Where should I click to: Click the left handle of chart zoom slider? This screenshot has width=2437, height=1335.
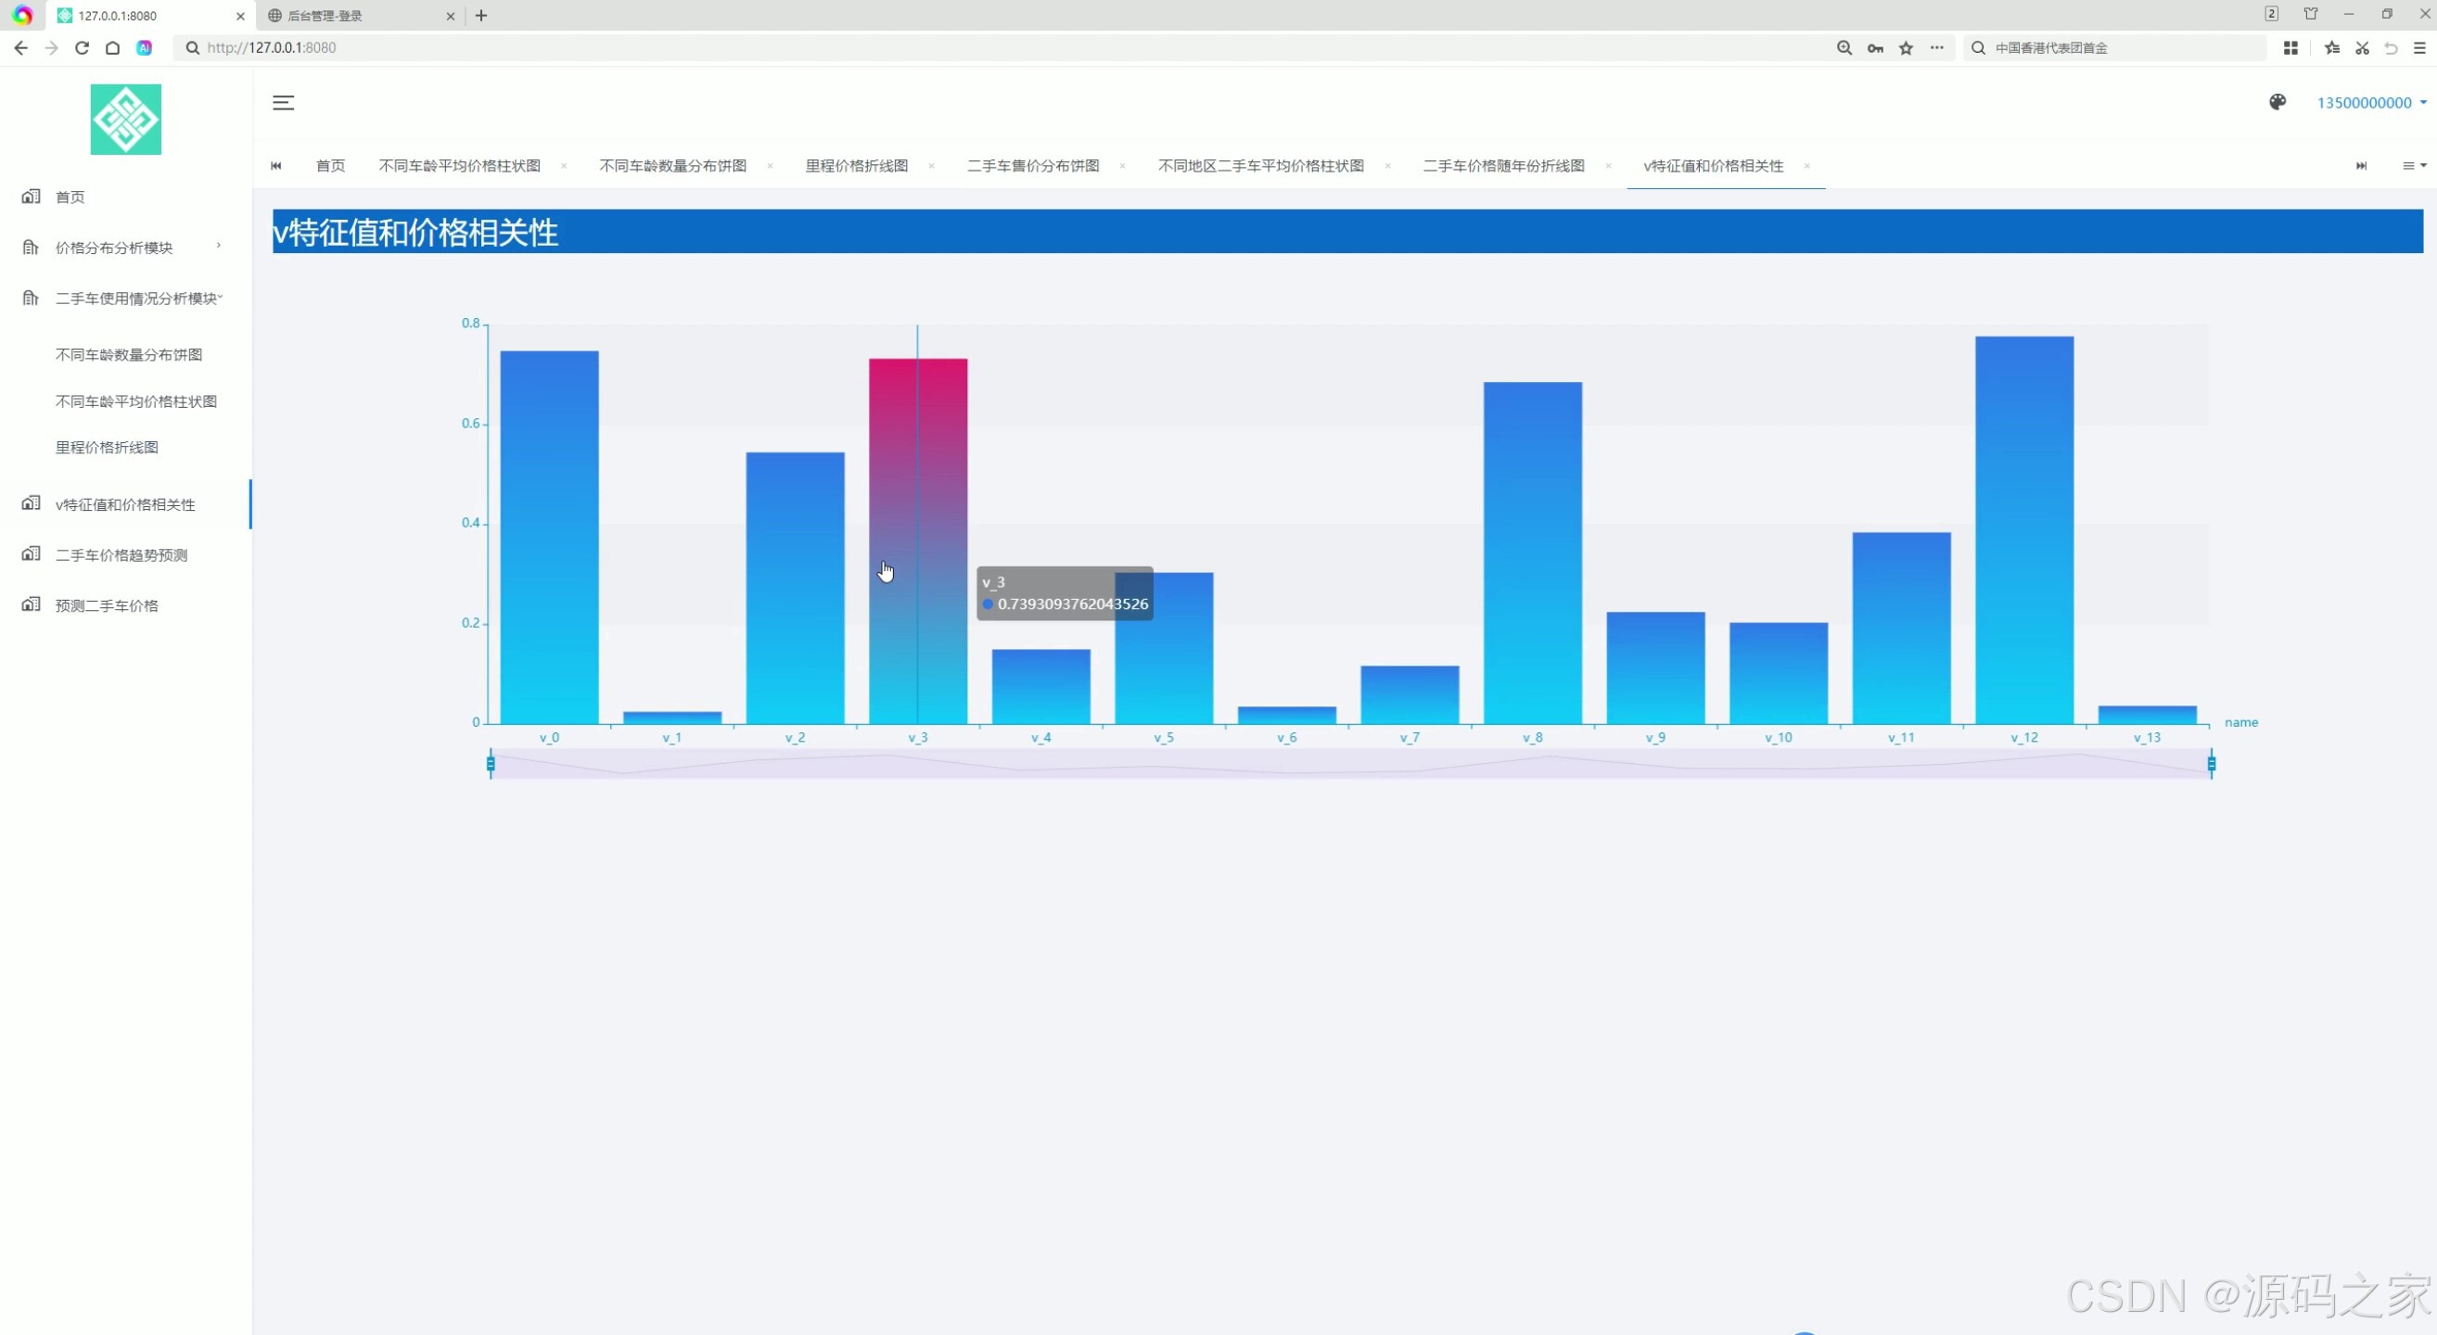(490, 763)
